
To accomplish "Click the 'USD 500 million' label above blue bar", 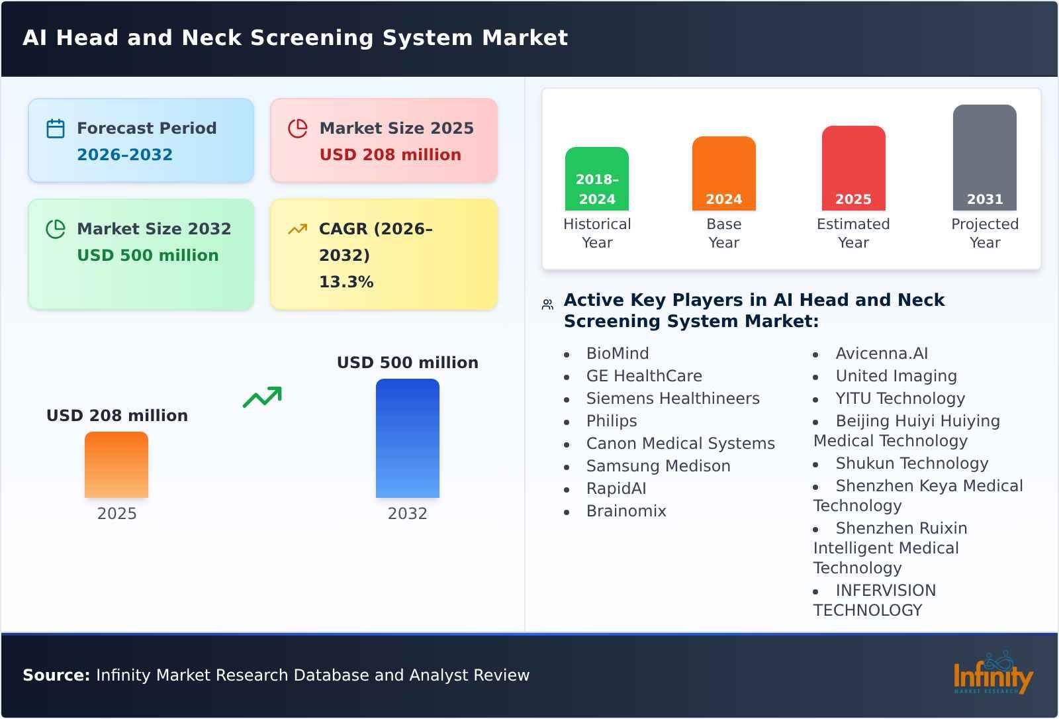I will [x=408, y=363].
